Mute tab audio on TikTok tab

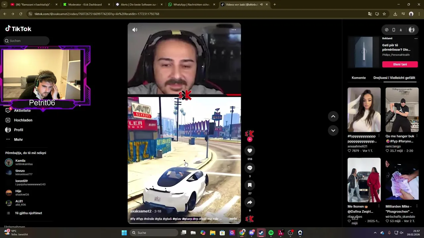(x=261, y=5)
